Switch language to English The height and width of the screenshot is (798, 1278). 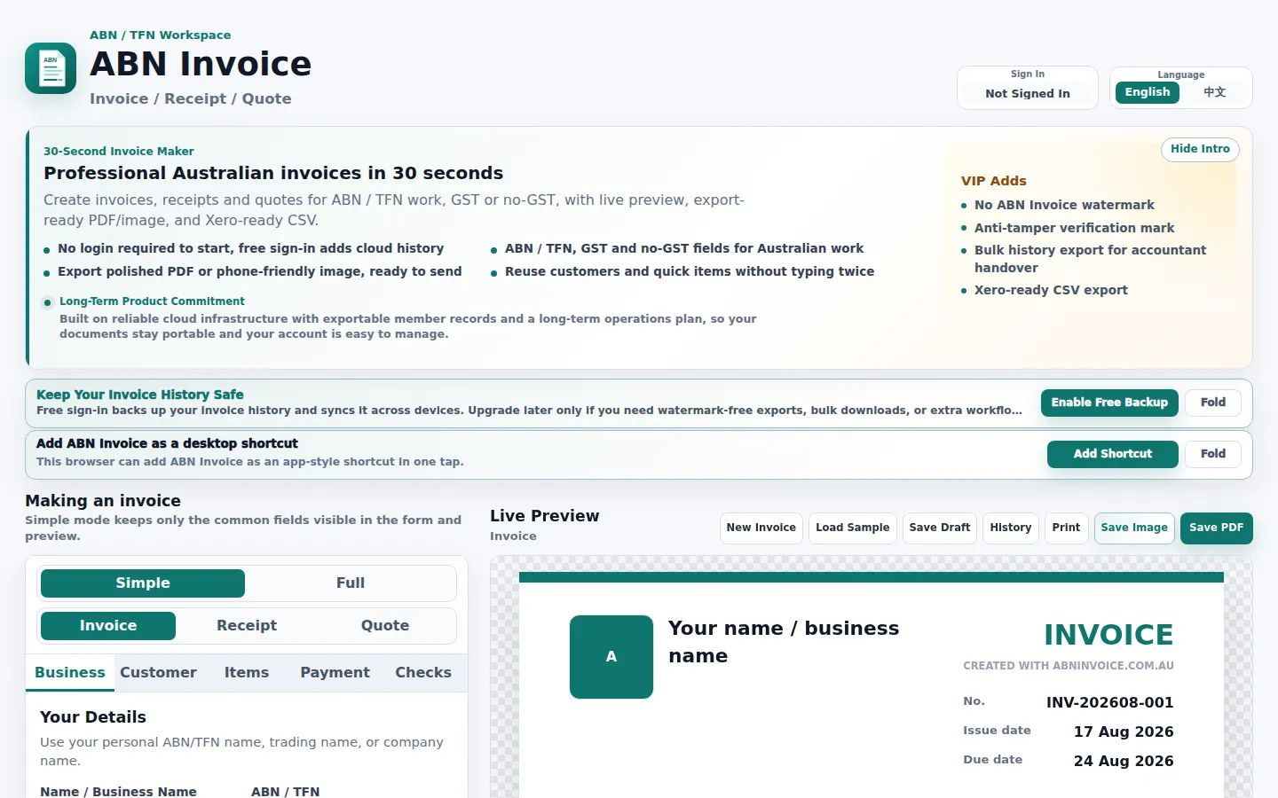point(1148,92)
